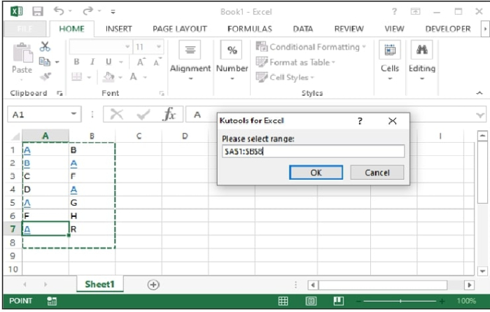Select the Format Painter brush
Image resolution: width=490 pixels, height=312 pixels.
point(45,76)
